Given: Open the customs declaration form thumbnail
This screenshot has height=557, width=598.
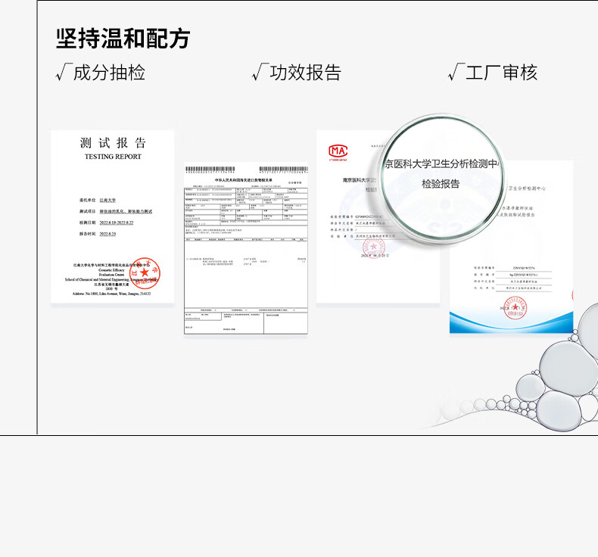Looking at the screenshot, I should (245, 248).
